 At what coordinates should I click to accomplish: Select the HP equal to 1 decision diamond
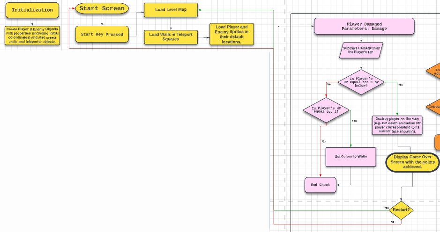327,110
